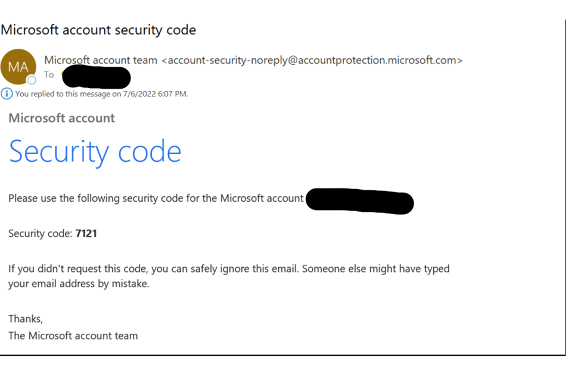Click the brown MA sender avatar
Screen dimensions: 581x373
click(x=18, y=67)
